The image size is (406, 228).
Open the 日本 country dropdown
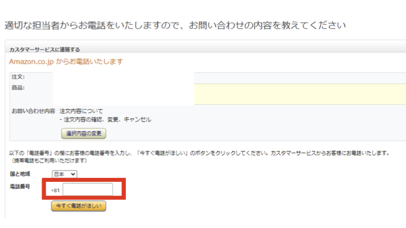coord(64,175)
